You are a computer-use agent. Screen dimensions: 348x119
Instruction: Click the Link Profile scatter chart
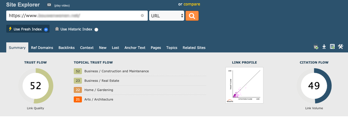pyautogui.click(x=245, y=85)
